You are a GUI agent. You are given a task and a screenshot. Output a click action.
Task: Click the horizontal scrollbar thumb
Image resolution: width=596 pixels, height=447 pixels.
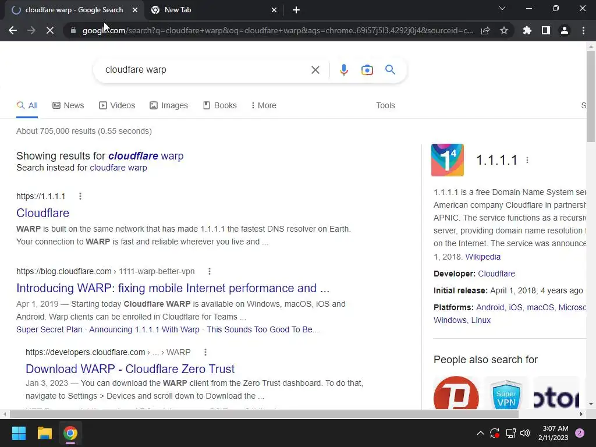click(264, 414)
